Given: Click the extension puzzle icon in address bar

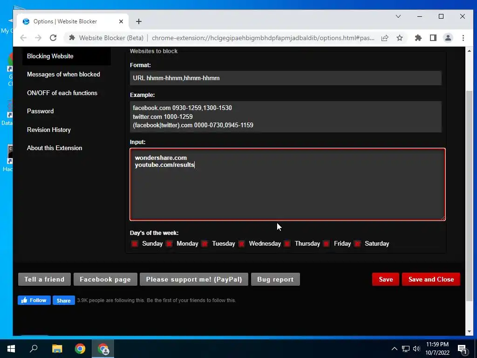Looking at the screenshot, I should point(72,38).
